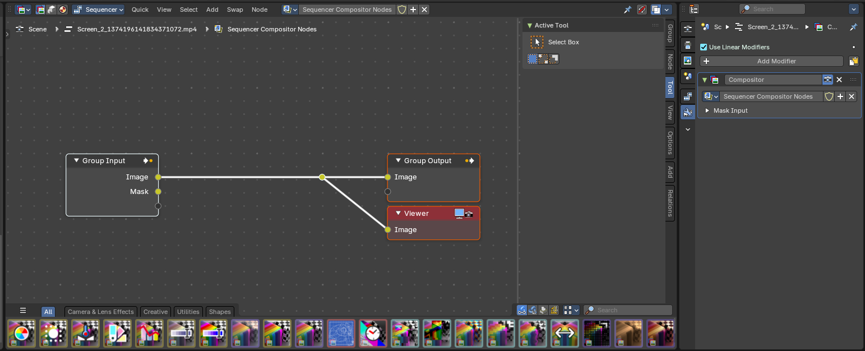Open the Properties editor type icon
Viewport: 865px width, 351px height.
pos(694,9)
